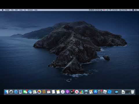Open the File menu
Screen dimensions: 139x104
click(12, 10)
